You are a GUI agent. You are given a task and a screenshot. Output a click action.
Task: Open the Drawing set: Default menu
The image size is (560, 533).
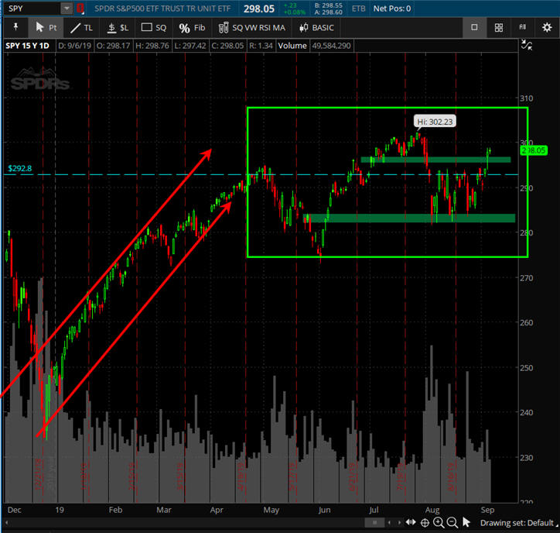point(519,523)
